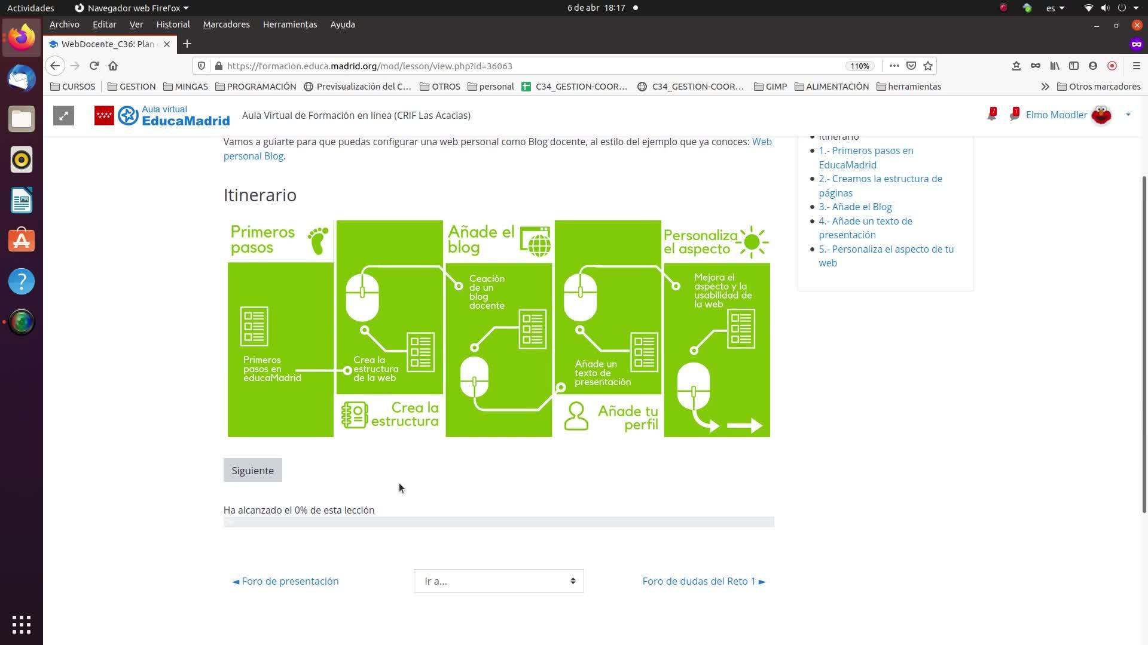This screenshot has height=645, width=1148.
Task: Open the page actions three-dots menu
Action: [894, 66]
